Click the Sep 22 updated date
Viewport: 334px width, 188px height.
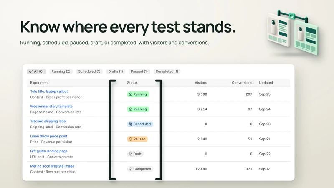(265, 154)
